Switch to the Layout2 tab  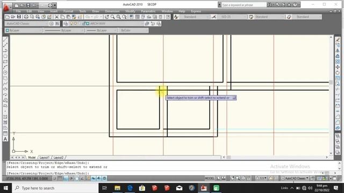59,158
